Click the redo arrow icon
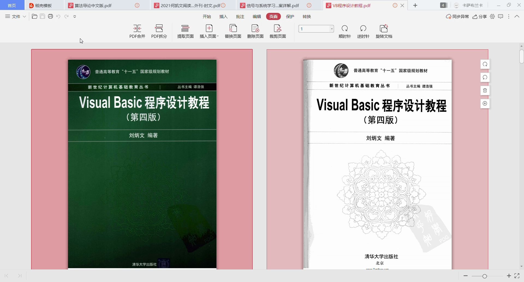 [x=66, y=16]
